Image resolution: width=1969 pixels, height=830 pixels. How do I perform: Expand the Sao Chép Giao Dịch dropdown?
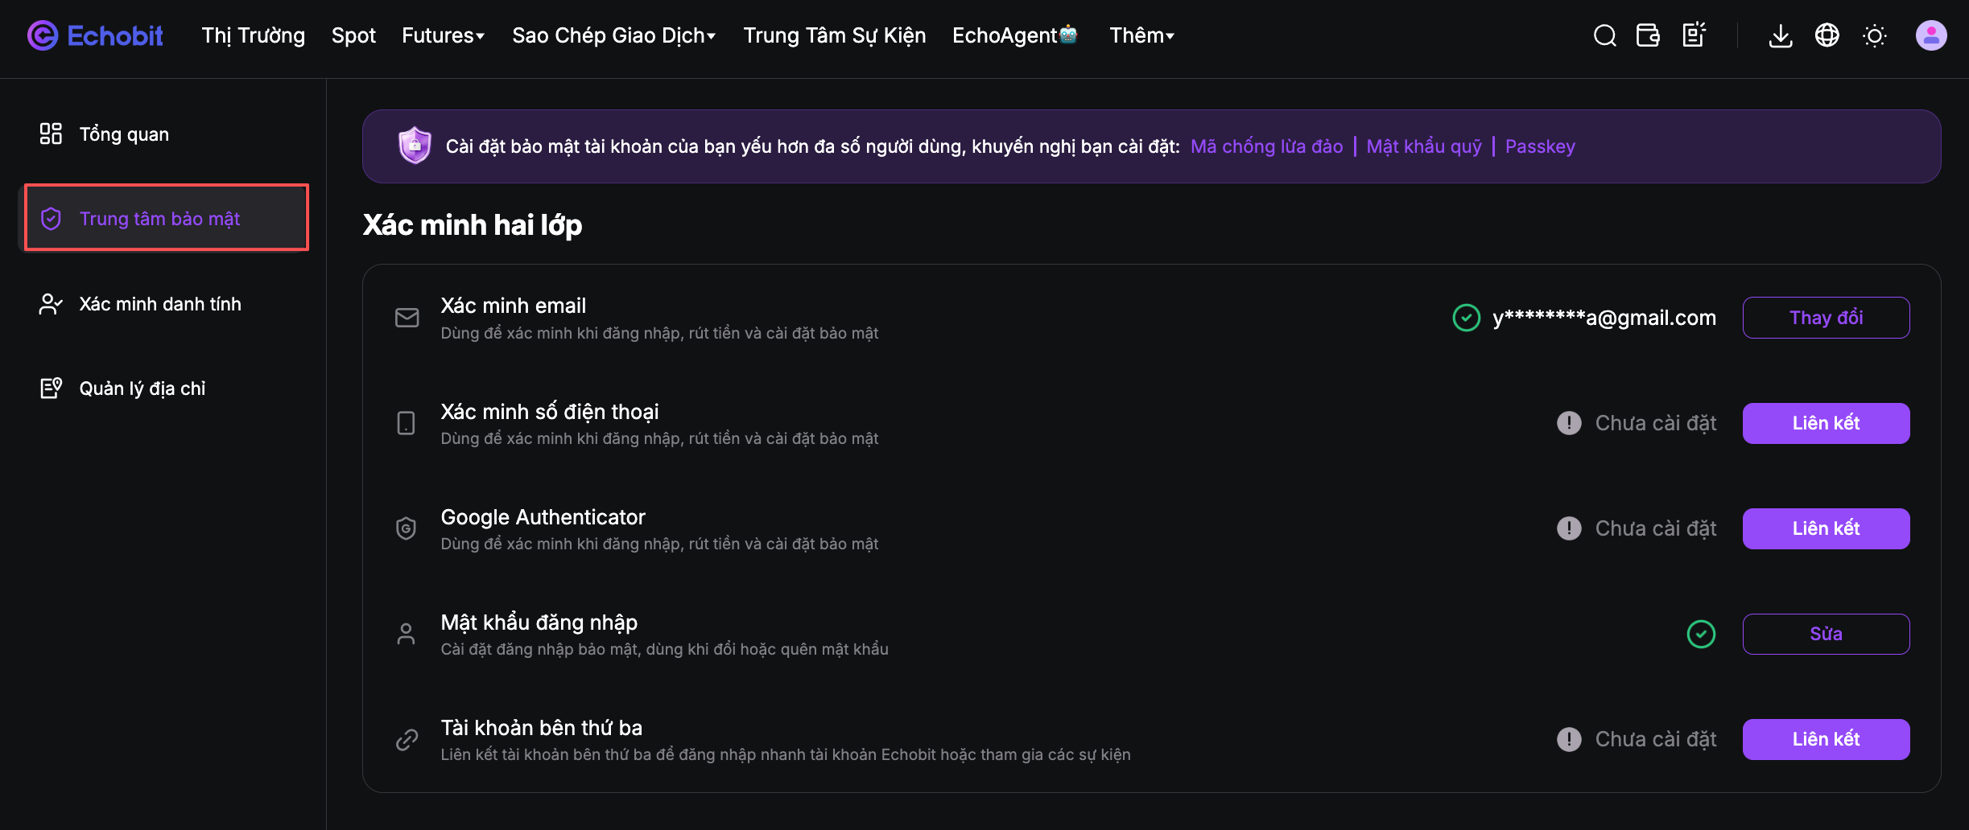pyautogui.click(x=614, y=35)
